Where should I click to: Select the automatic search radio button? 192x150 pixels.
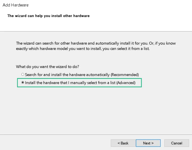pos(23,75)
